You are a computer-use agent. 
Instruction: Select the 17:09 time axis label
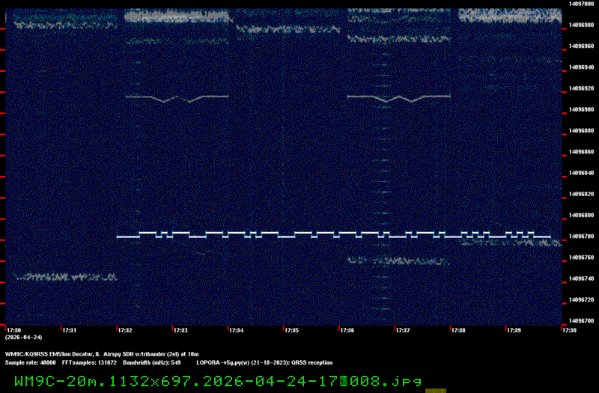click(x=514, y=330)
